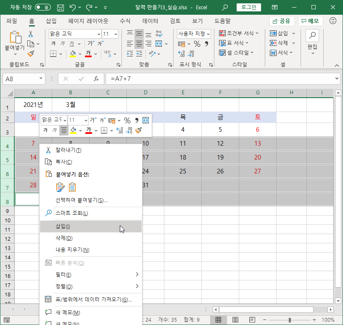Click ribbon Increase Decimal icon
Screen dimensions: 343x325
[182, 54]
